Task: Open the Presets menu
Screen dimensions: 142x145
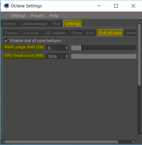Action: point(37,16)
